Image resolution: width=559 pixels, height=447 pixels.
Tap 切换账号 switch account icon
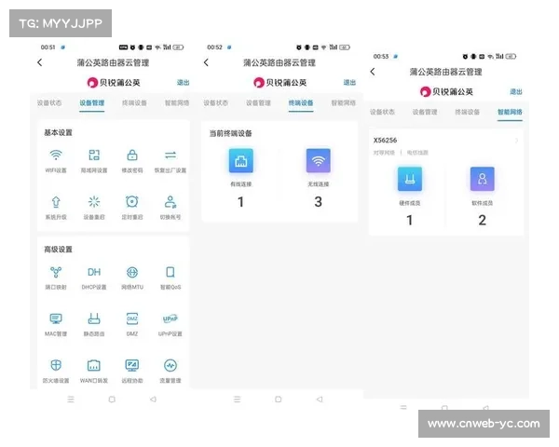[170, 202]
